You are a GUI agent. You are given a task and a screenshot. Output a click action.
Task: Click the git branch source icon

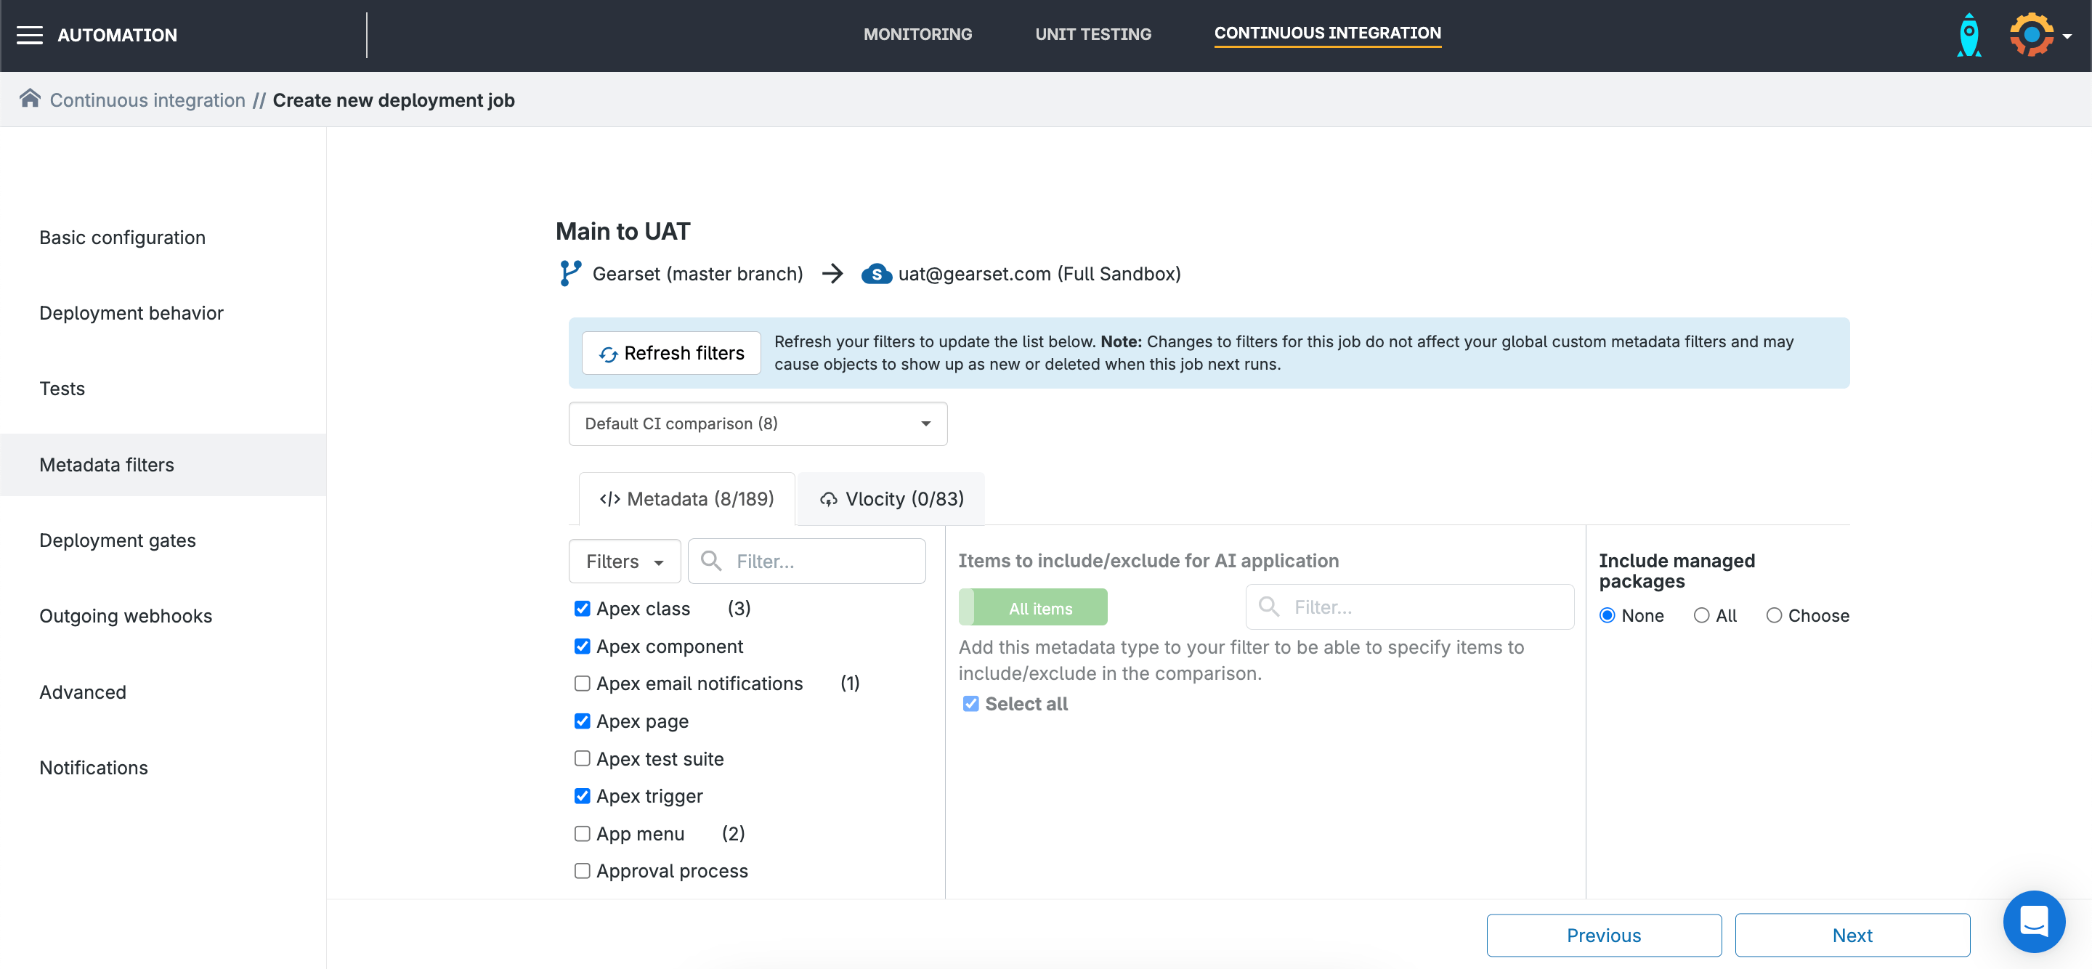570,274
